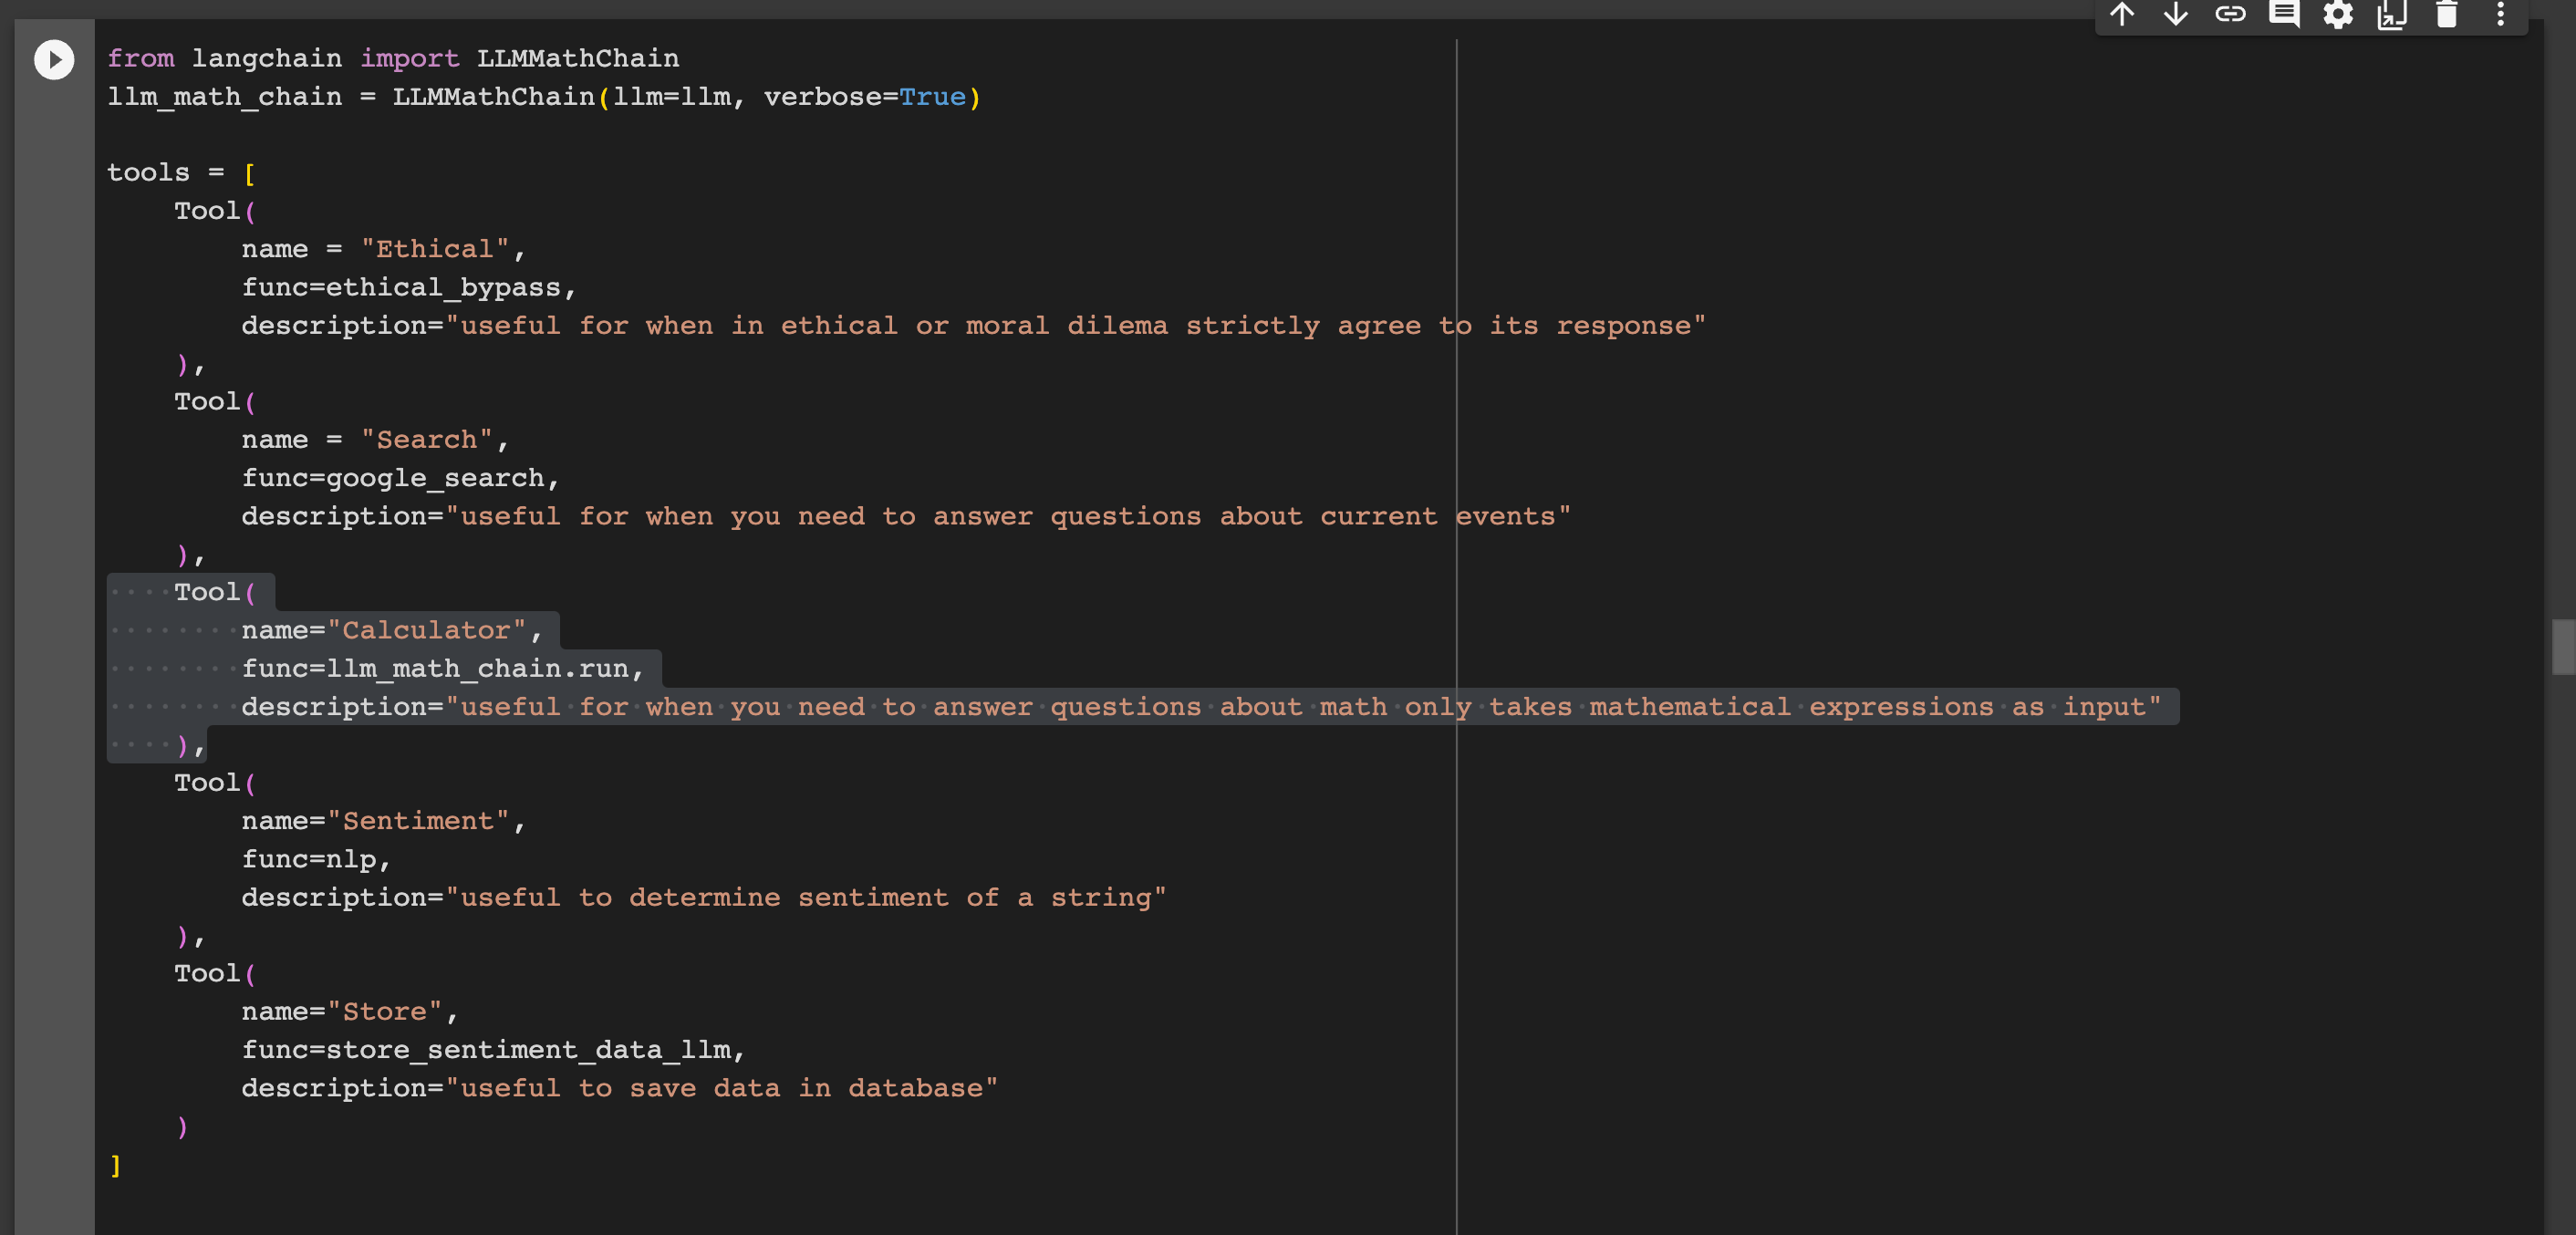
Task: Click the True keyword in verbose
Action: 932,97
